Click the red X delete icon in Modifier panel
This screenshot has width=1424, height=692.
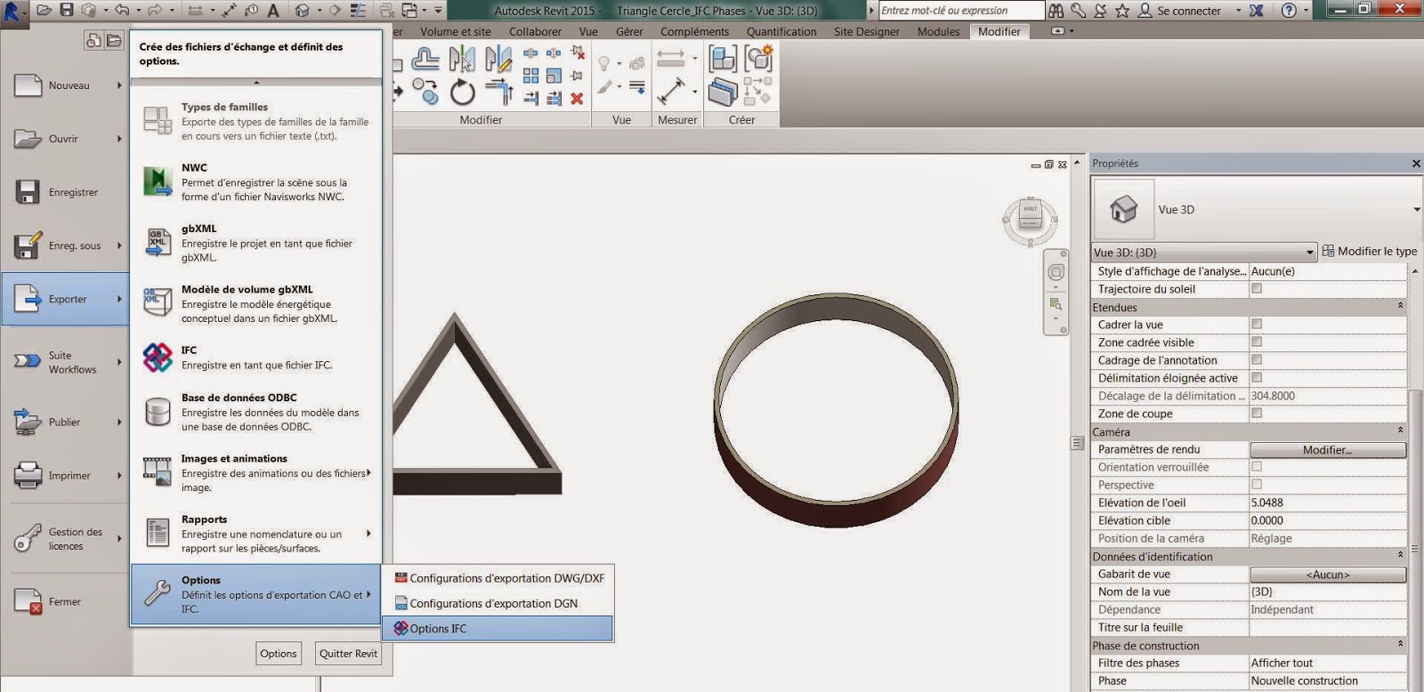pos(577,99)
